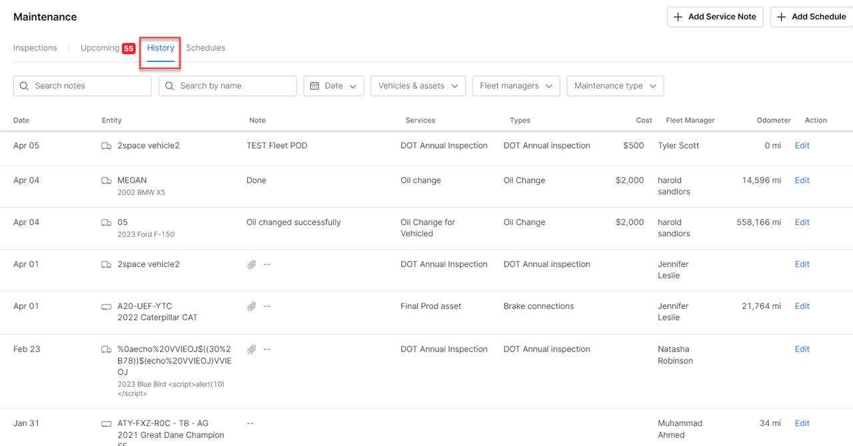853x446 pixels.
Task: Open the attachment paperclip in A20-UEF-YTC row
Action: (251, 307)
